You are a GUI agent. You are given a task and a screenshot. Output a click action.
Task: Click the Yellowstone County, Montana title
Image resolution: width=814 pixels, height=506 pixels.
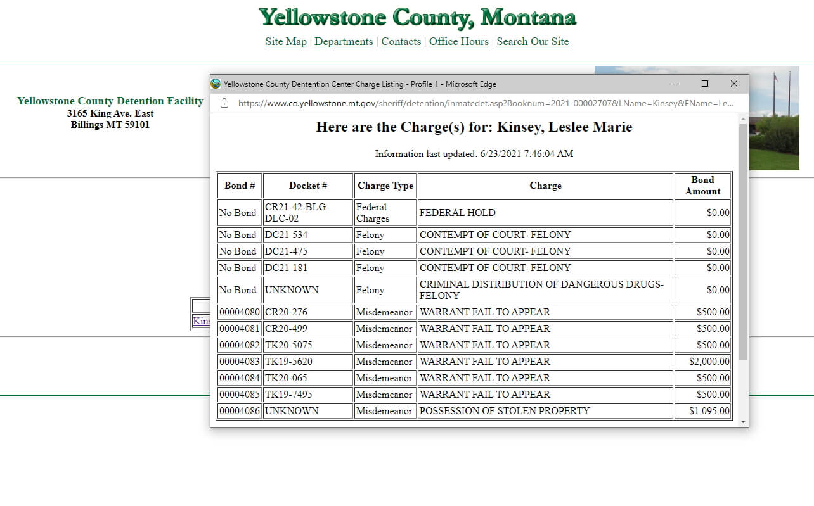(417, 17)
